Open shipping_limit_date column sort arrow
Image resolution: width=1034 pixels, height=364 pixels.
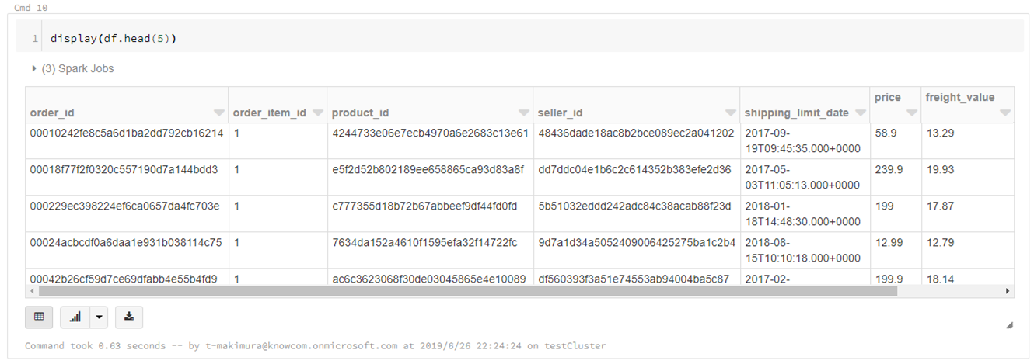pos(860,113)
